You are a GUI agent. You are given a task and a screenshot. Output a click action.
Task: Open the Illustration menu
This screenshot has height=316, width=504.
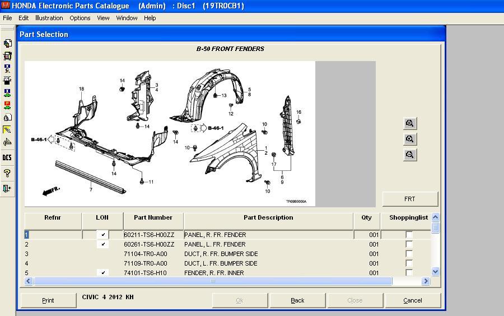(49, 18)
